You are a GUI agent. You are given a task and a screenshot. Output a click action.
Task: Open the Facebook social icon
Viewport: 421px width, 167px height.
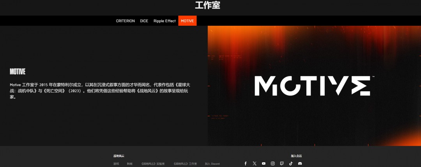[246, 163]
